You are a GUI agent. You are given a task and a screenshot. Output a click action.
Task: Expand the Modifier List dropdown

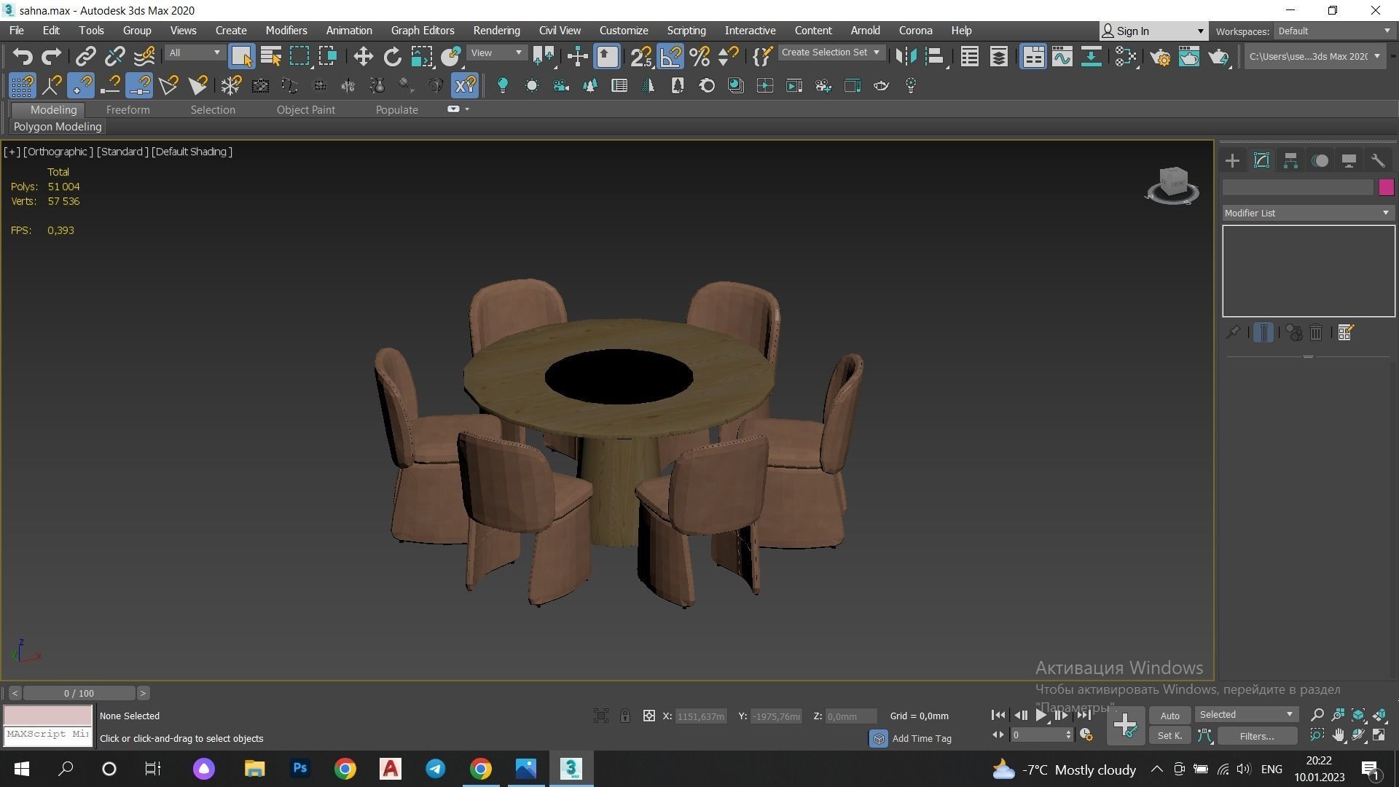tap(1308, 213)
